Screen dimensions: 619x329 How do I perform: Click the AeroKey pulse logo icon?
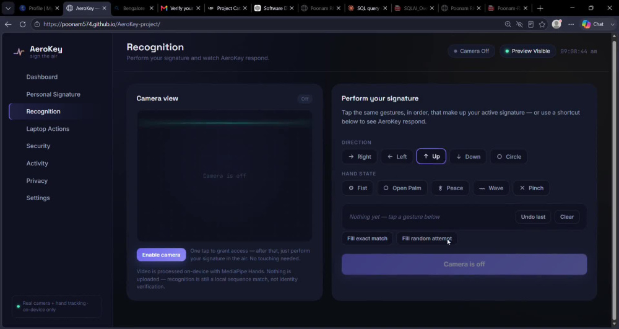pos(19,52)
